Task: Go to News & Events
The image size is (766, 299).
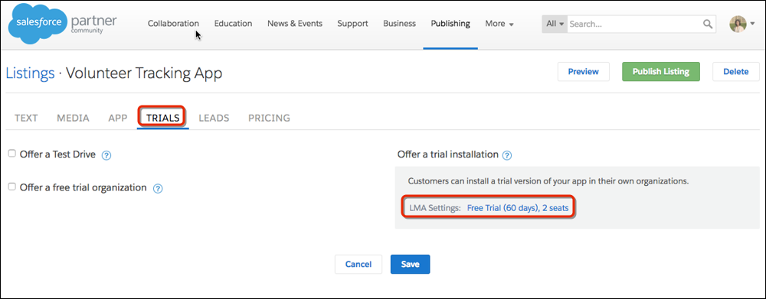Action: (x=295, y=24)
